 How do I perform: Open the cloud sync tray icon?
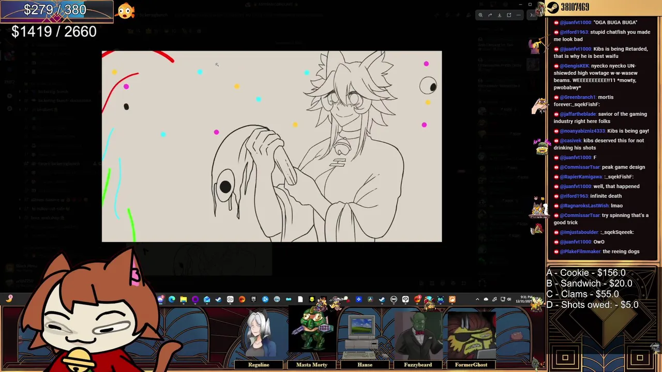(x=486, y=299)
